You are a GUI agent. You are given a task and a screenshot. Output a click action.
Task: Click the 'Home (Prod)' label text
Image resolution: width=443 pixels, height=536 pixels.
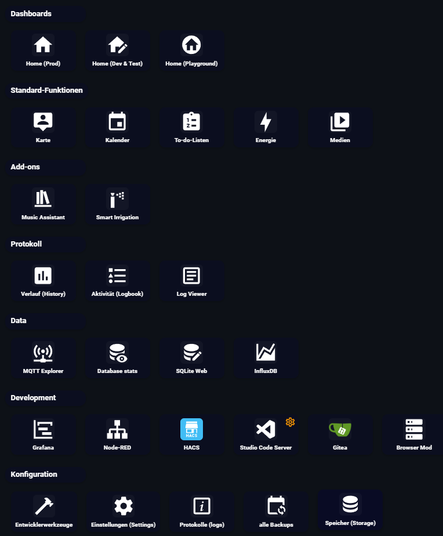point(43,64)
